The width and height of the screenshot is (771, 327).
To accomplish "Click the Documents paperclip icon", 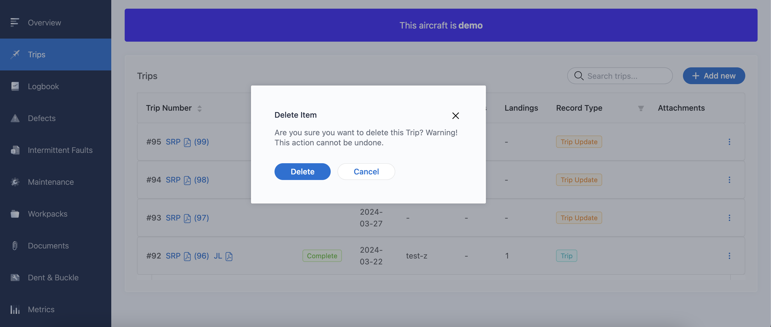I will (x=15, y=246).
